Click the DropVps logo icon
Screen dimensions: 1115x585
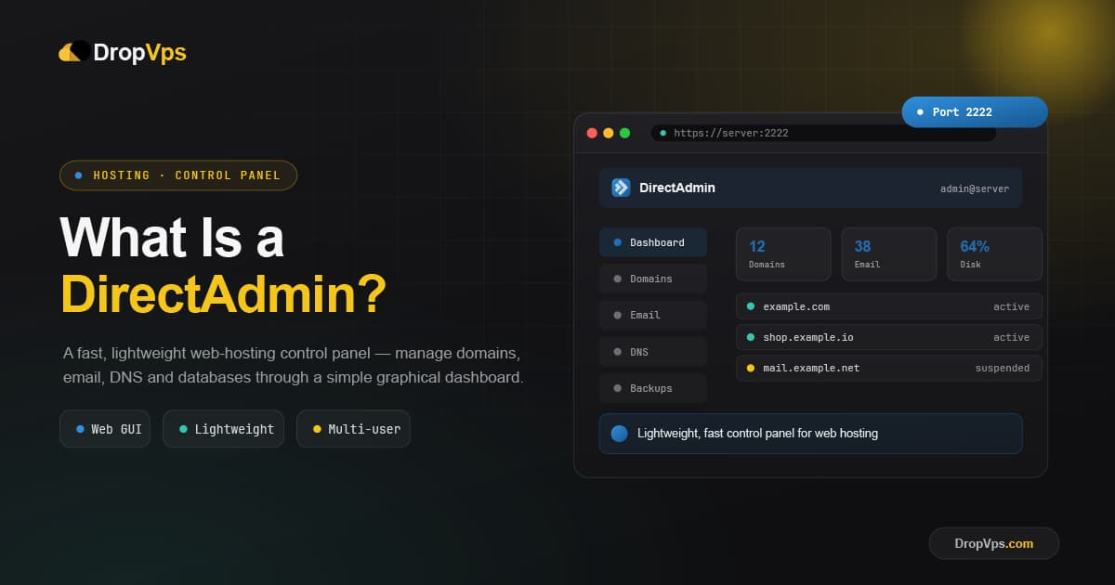pyautogui.click(x=74, y=52)
